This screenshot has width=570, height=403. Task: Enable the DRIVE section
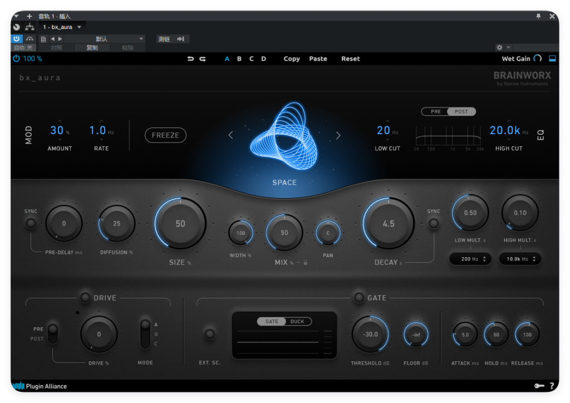click(85, 298)
